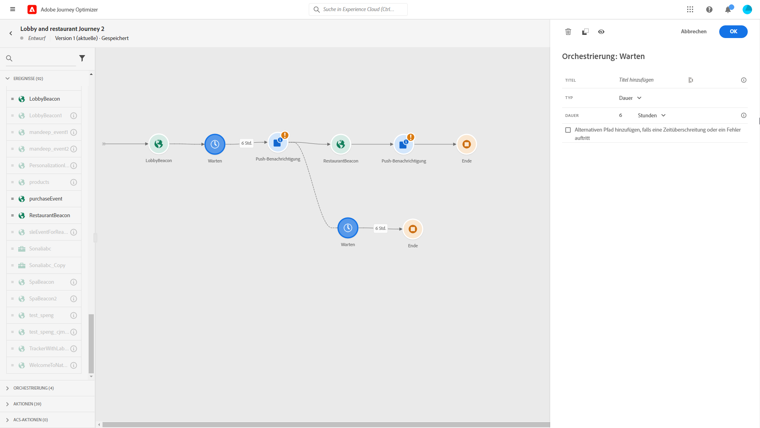Viewport: 760px width, 428px height.
Task: Open the help question mark icon
Action: 709,10
